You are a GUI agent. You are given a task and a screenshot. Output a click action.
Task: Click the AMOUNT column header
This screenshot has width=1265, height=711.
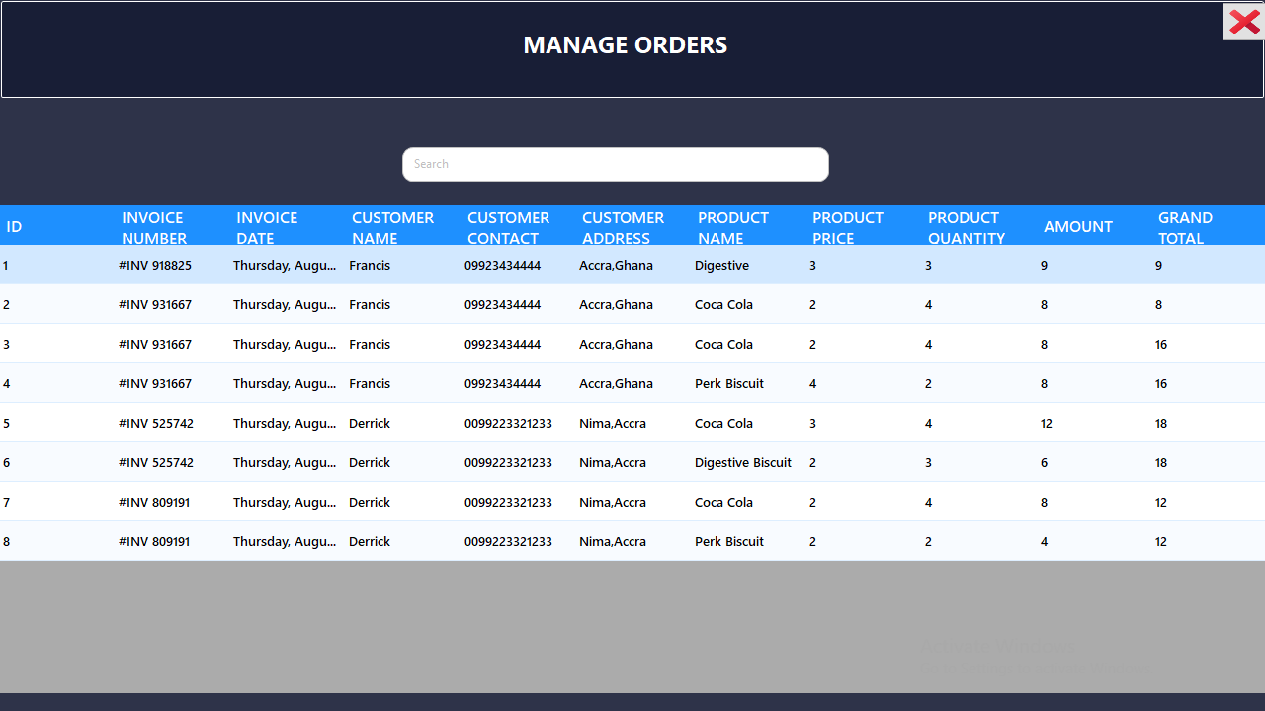pos(1078,226)
